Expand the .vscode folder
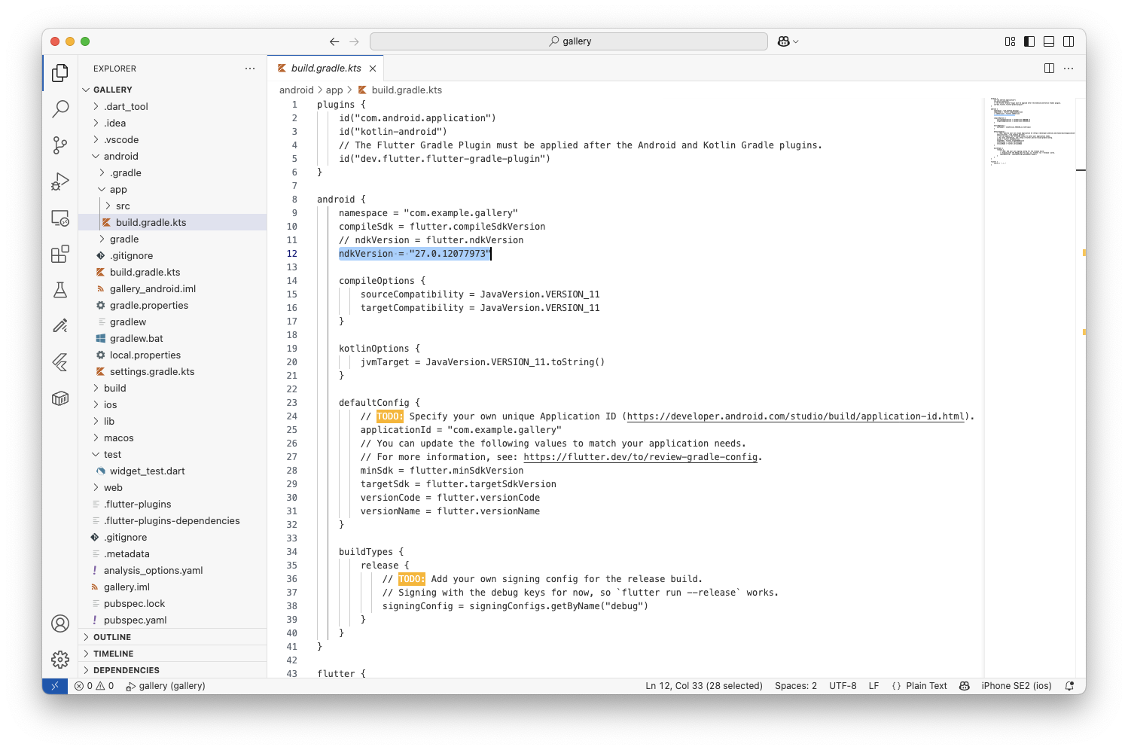This screenshot has height=750, width=1128. 172,139
